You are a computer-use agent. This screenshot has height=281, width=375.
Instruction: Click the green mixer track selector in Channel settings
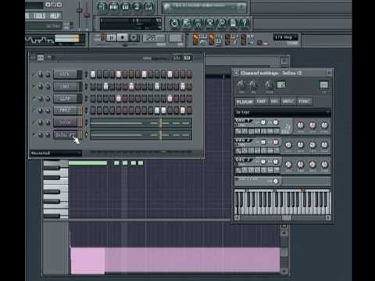pyautogui.click(x=281, y=84)
